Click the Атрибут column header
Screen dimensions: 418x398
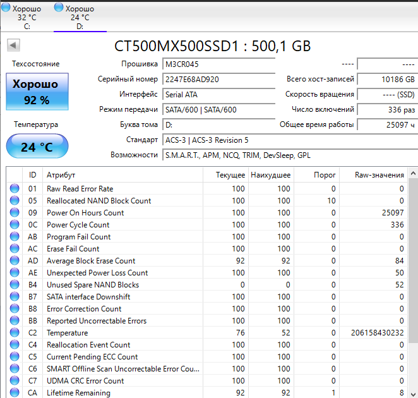pos(122,175)
